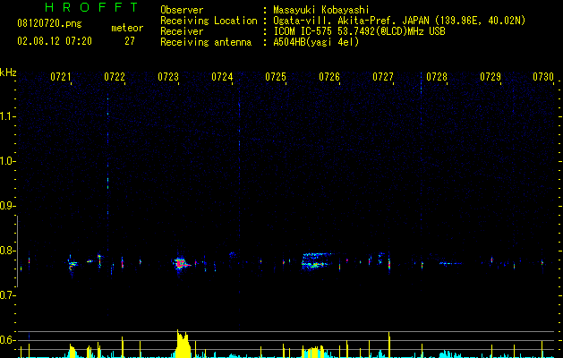Click the grey frequency range bar on left axis
563x358 pixels.
click(18, 251)
